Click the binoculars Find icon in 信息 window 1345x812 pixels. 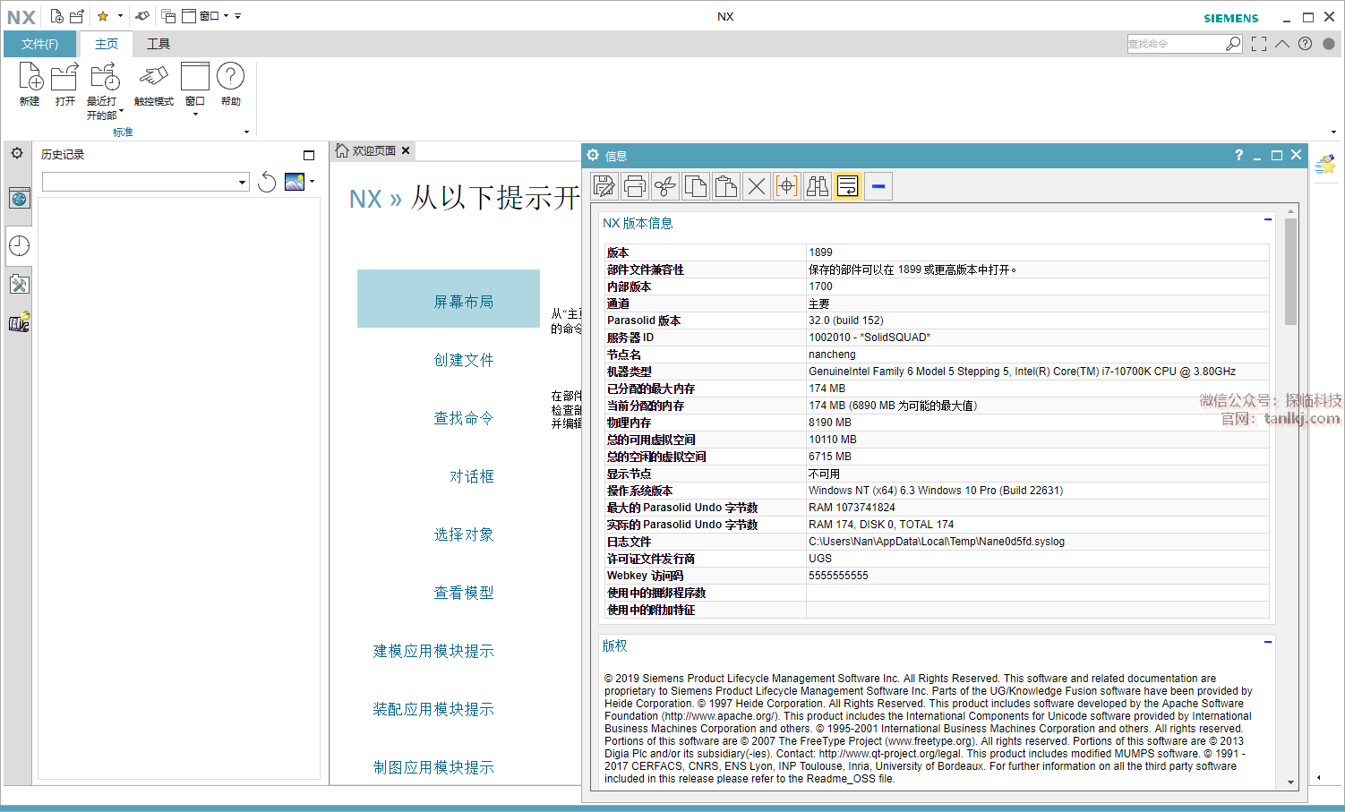pos(818,186)
